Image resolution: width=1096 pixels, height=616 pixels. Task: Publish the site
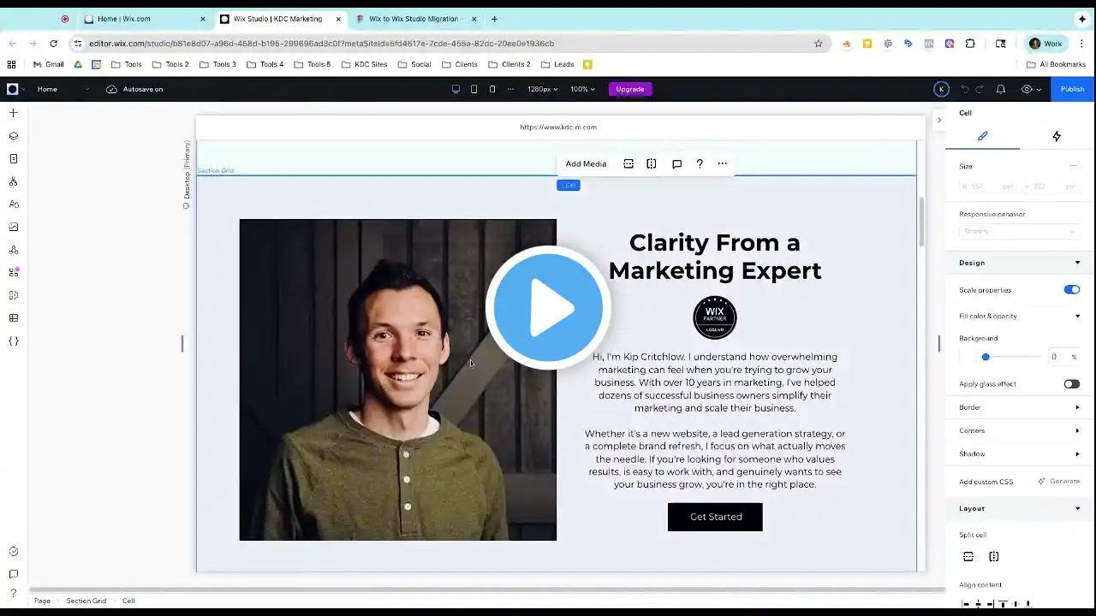pos(1072,89)
